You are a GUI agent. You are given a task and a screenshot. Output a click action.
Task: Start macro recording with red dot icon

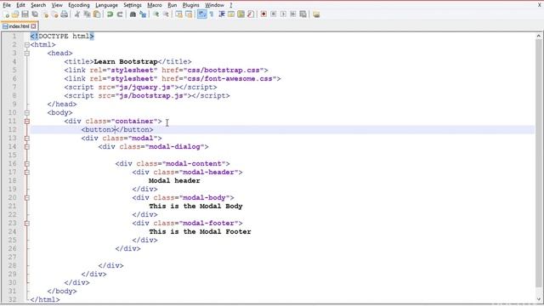263,14
